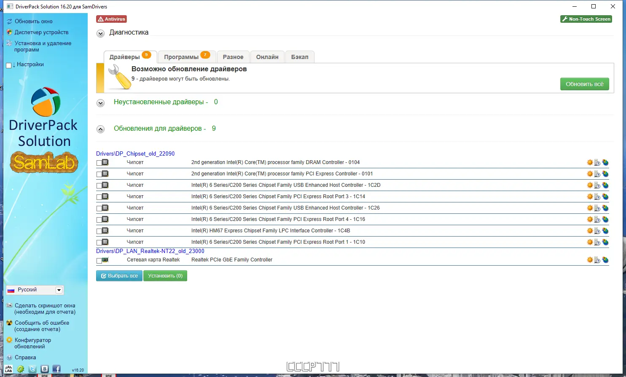Collapse the Обновления для драйверов section

click(100, 129)
